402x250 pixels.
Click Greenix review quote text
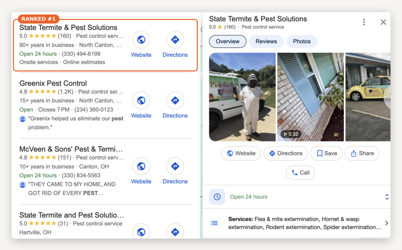pyautogui.click(x=76, y=123)
